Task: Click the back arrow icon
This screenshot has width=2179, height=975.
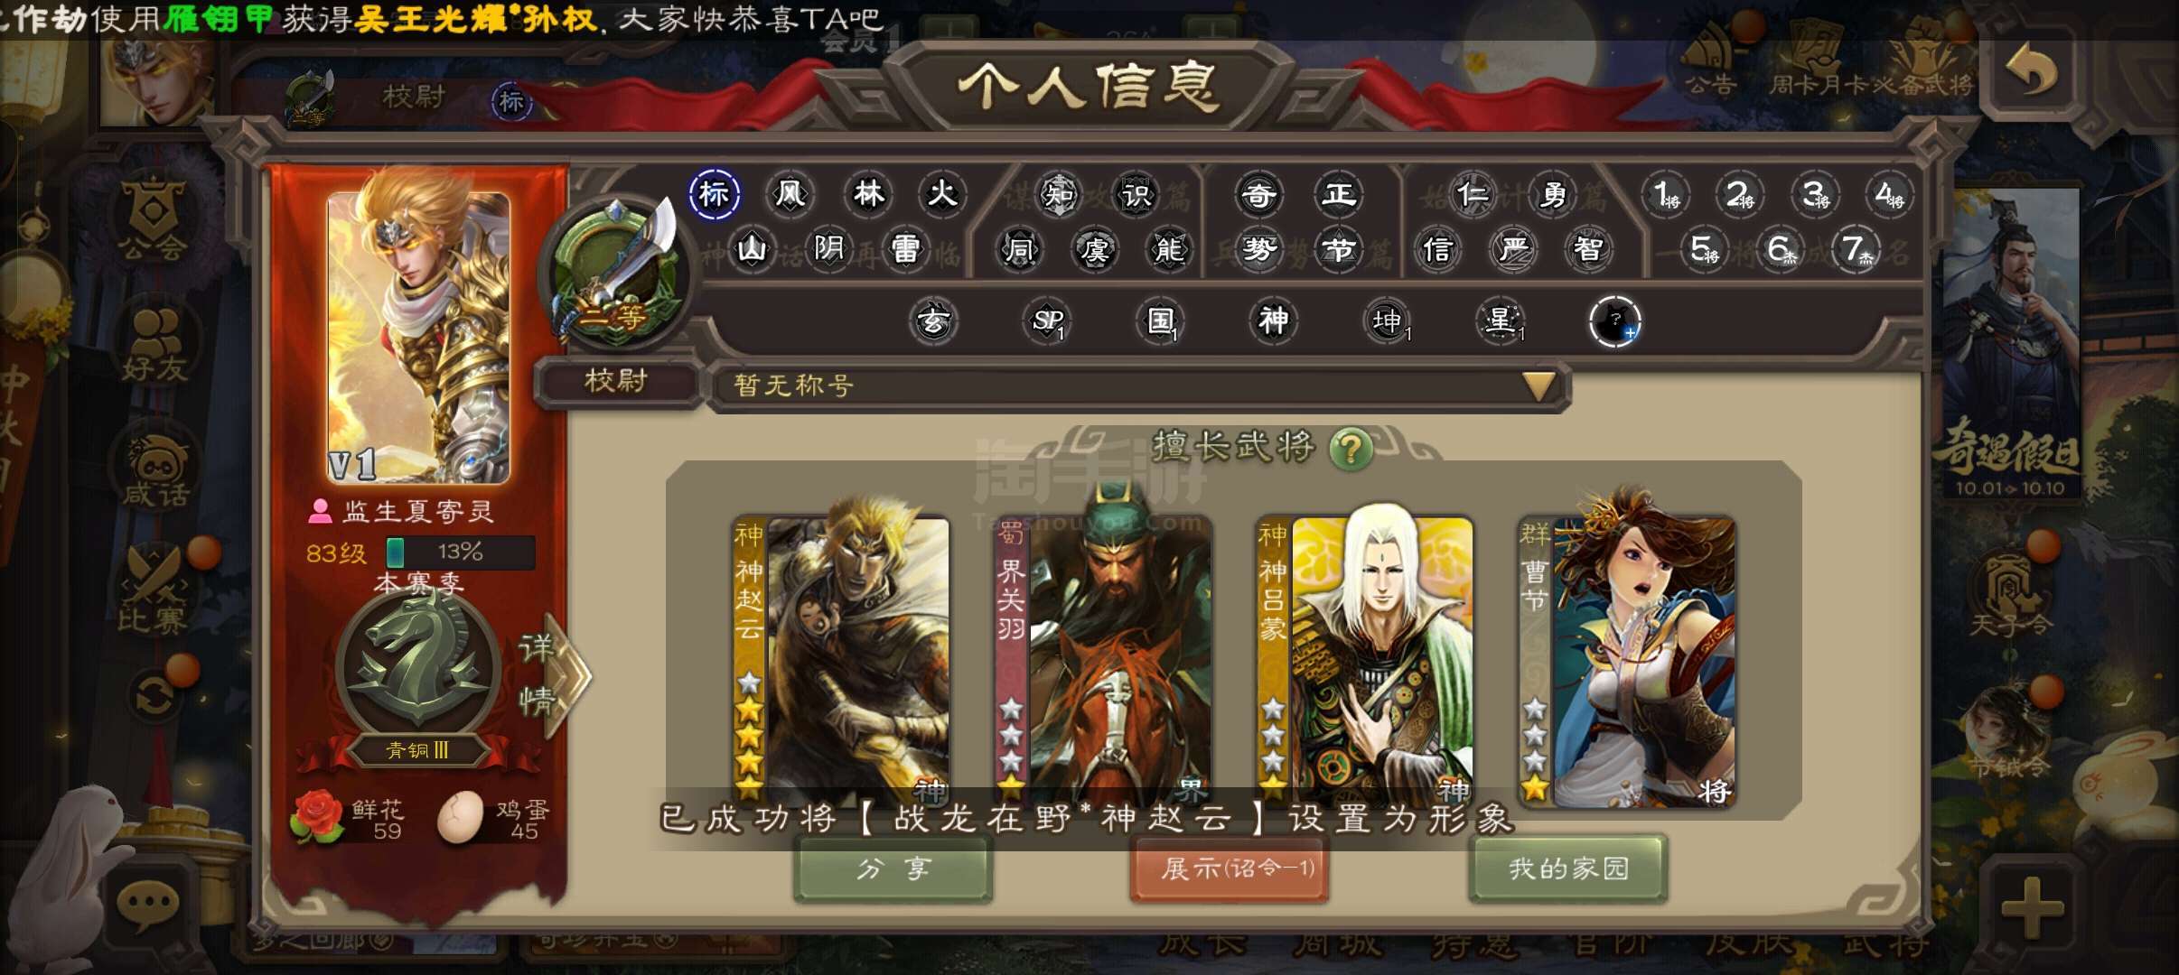Action: 2032,70
